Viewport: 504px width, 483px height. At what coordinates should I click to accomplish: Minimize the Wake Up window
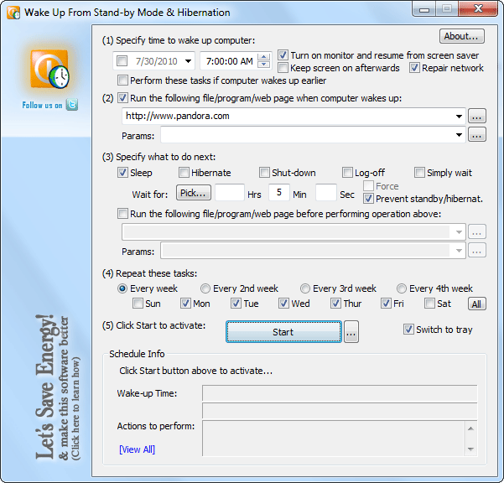tap(424, 9)
